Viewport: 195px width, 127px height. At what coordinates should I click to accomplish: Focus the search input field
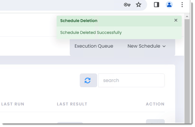[132, 80]
